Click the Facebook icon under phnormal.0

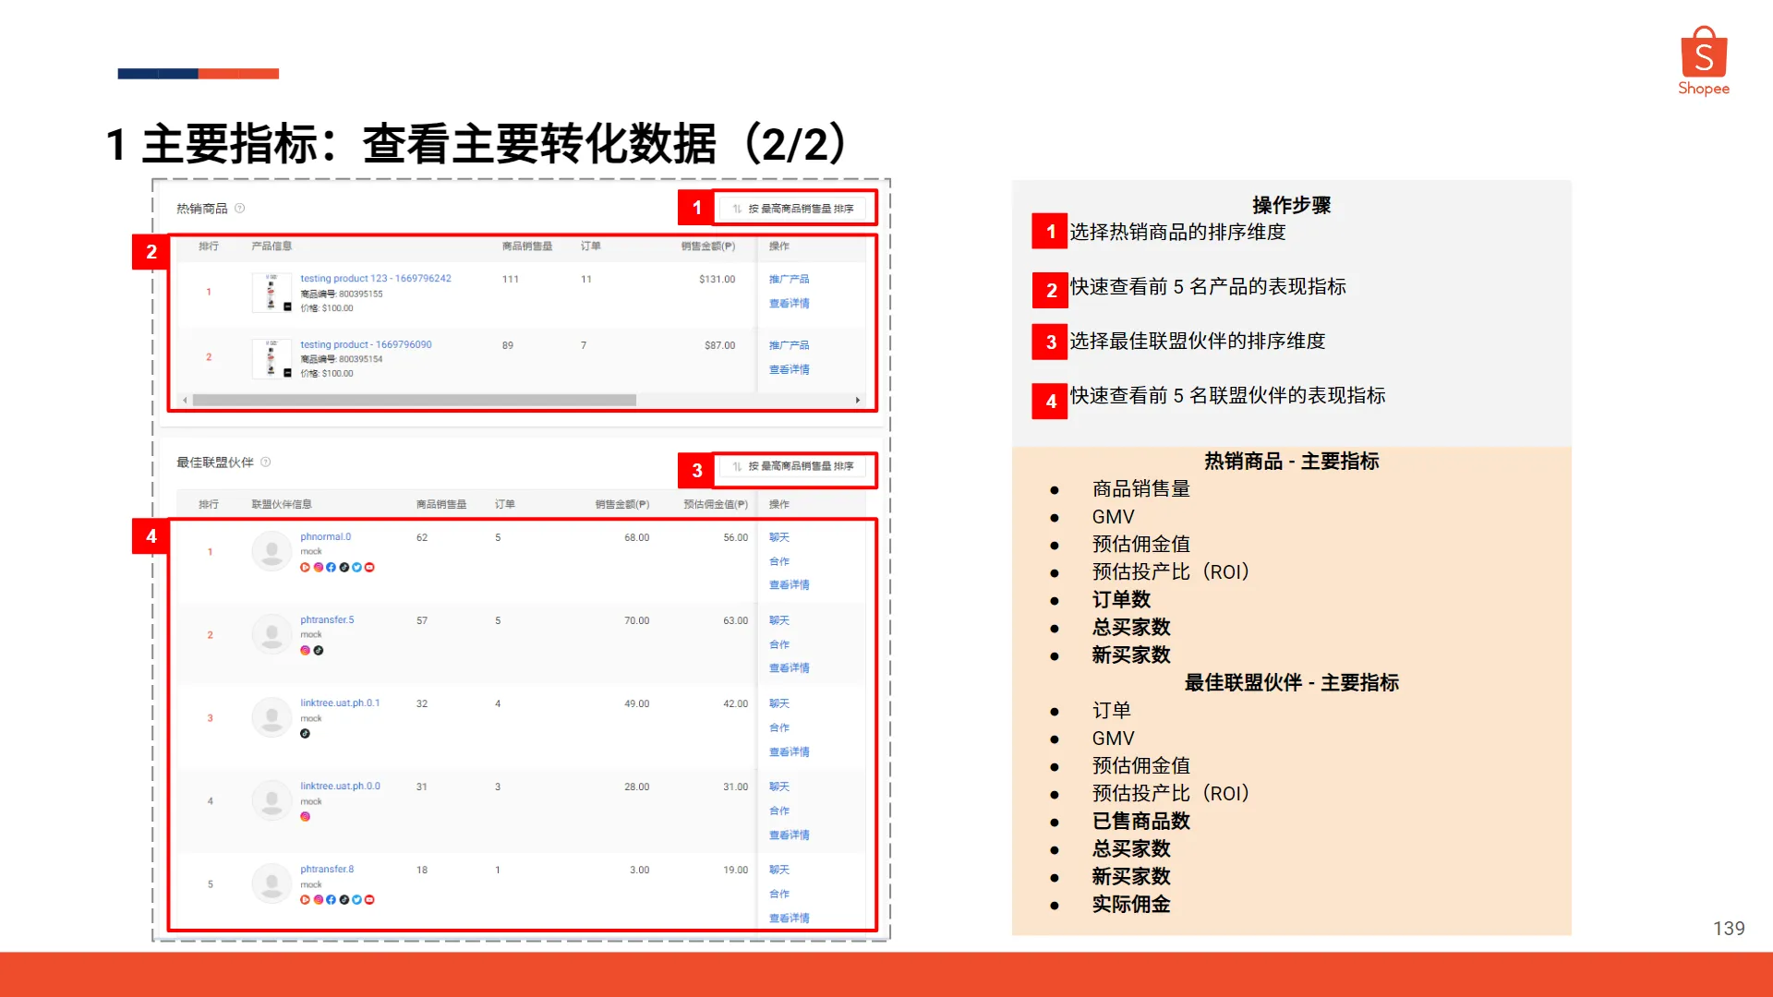click(331, 568)
